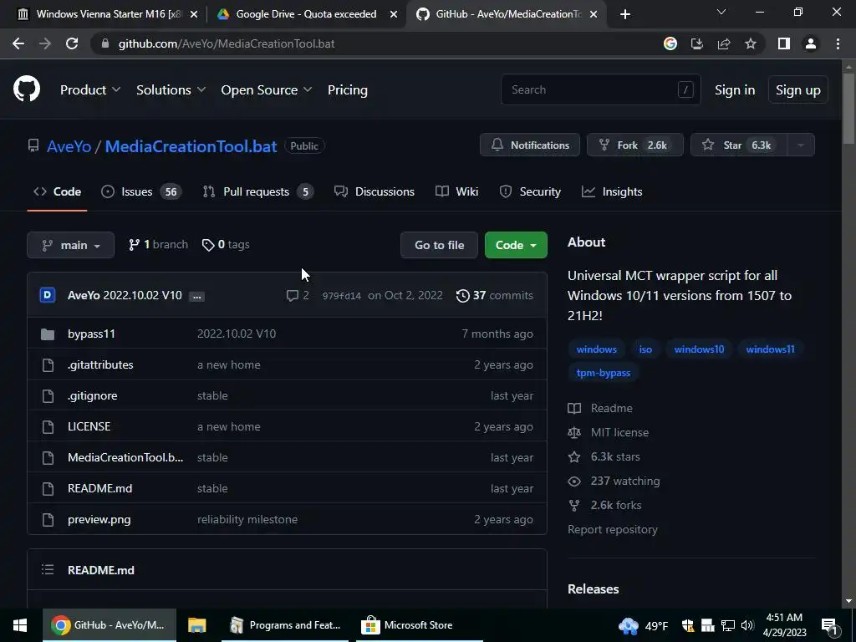Click the weather icon showing 49°F
Viewport: 856px width, 642px height.
pyautogui.click(x=629, y=625)
